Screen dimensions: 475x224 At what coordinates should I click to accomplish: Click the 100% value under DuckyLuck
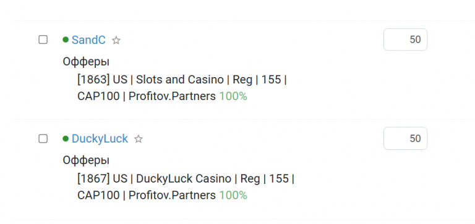pos(233,196)
